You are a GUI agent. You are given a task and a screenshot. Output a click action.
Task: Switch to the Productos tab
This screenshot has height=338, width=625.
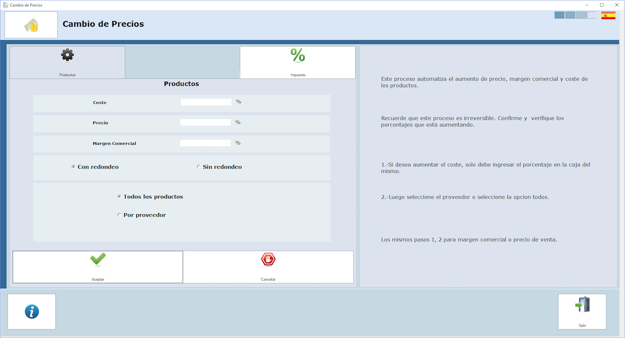click(67, 62)
